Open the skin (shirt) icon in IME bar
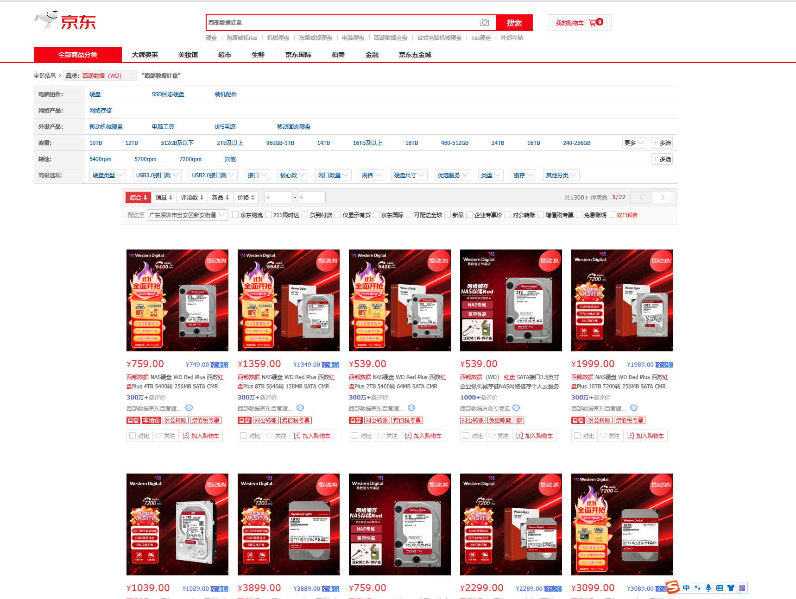 (x=731, y=588)
